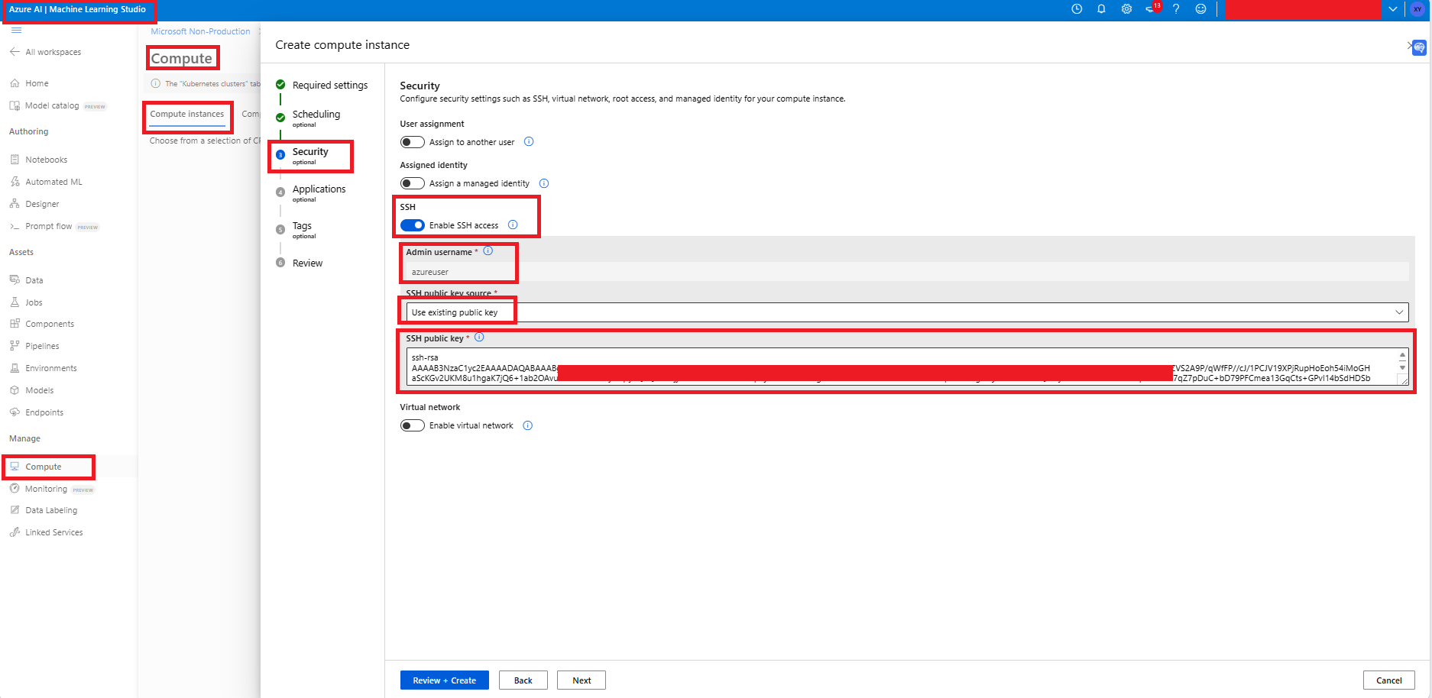Toggle Assign to another user
1432x698 pixels.
[412, 141]
